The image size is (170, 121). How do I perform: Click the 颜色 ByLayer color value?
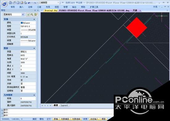pyautogui.click(x=28, y=23)
